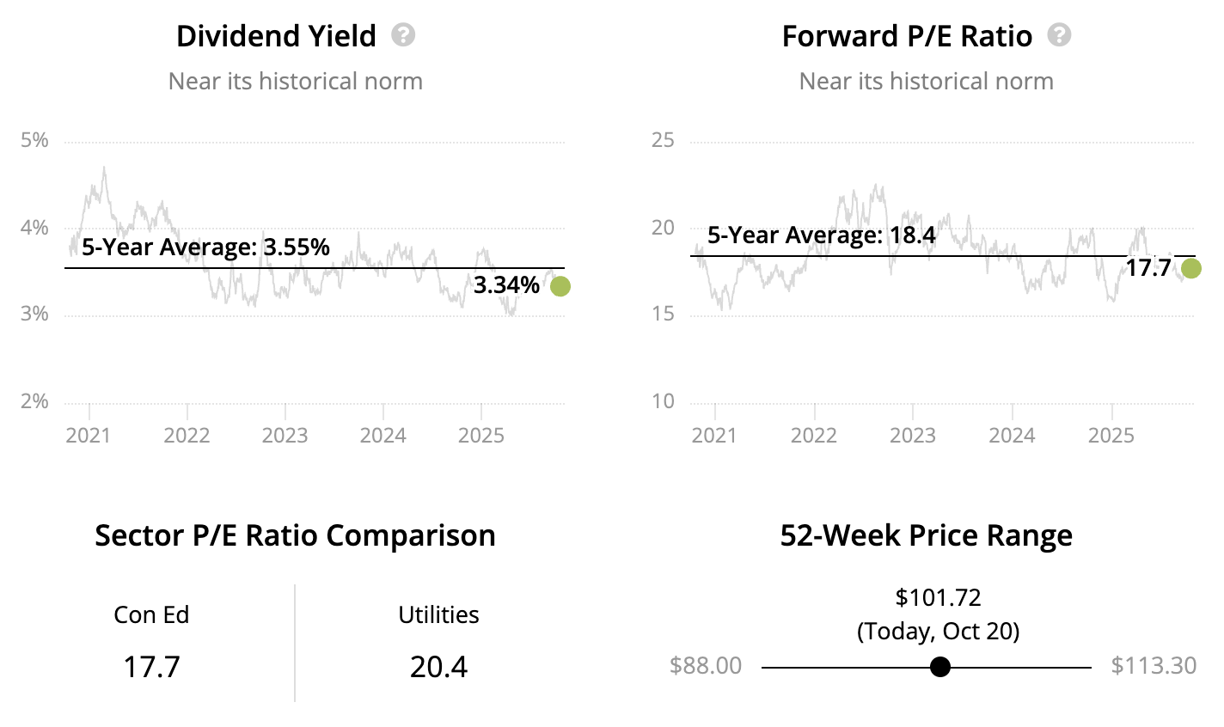Click the Utilities P/E value 20.4

(x=438, y=667)
